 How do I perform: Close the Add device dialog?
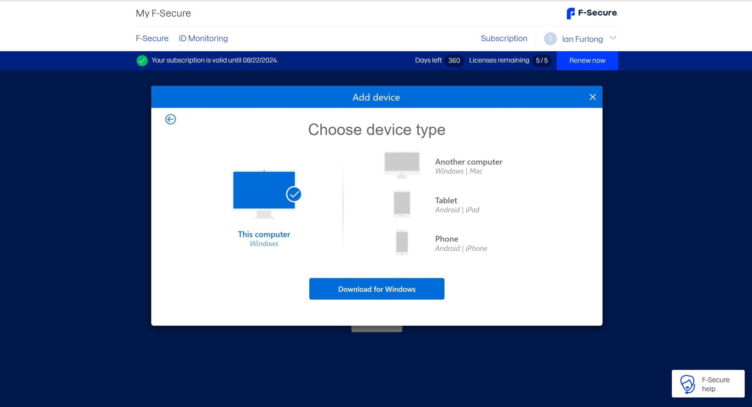(592, 97)
